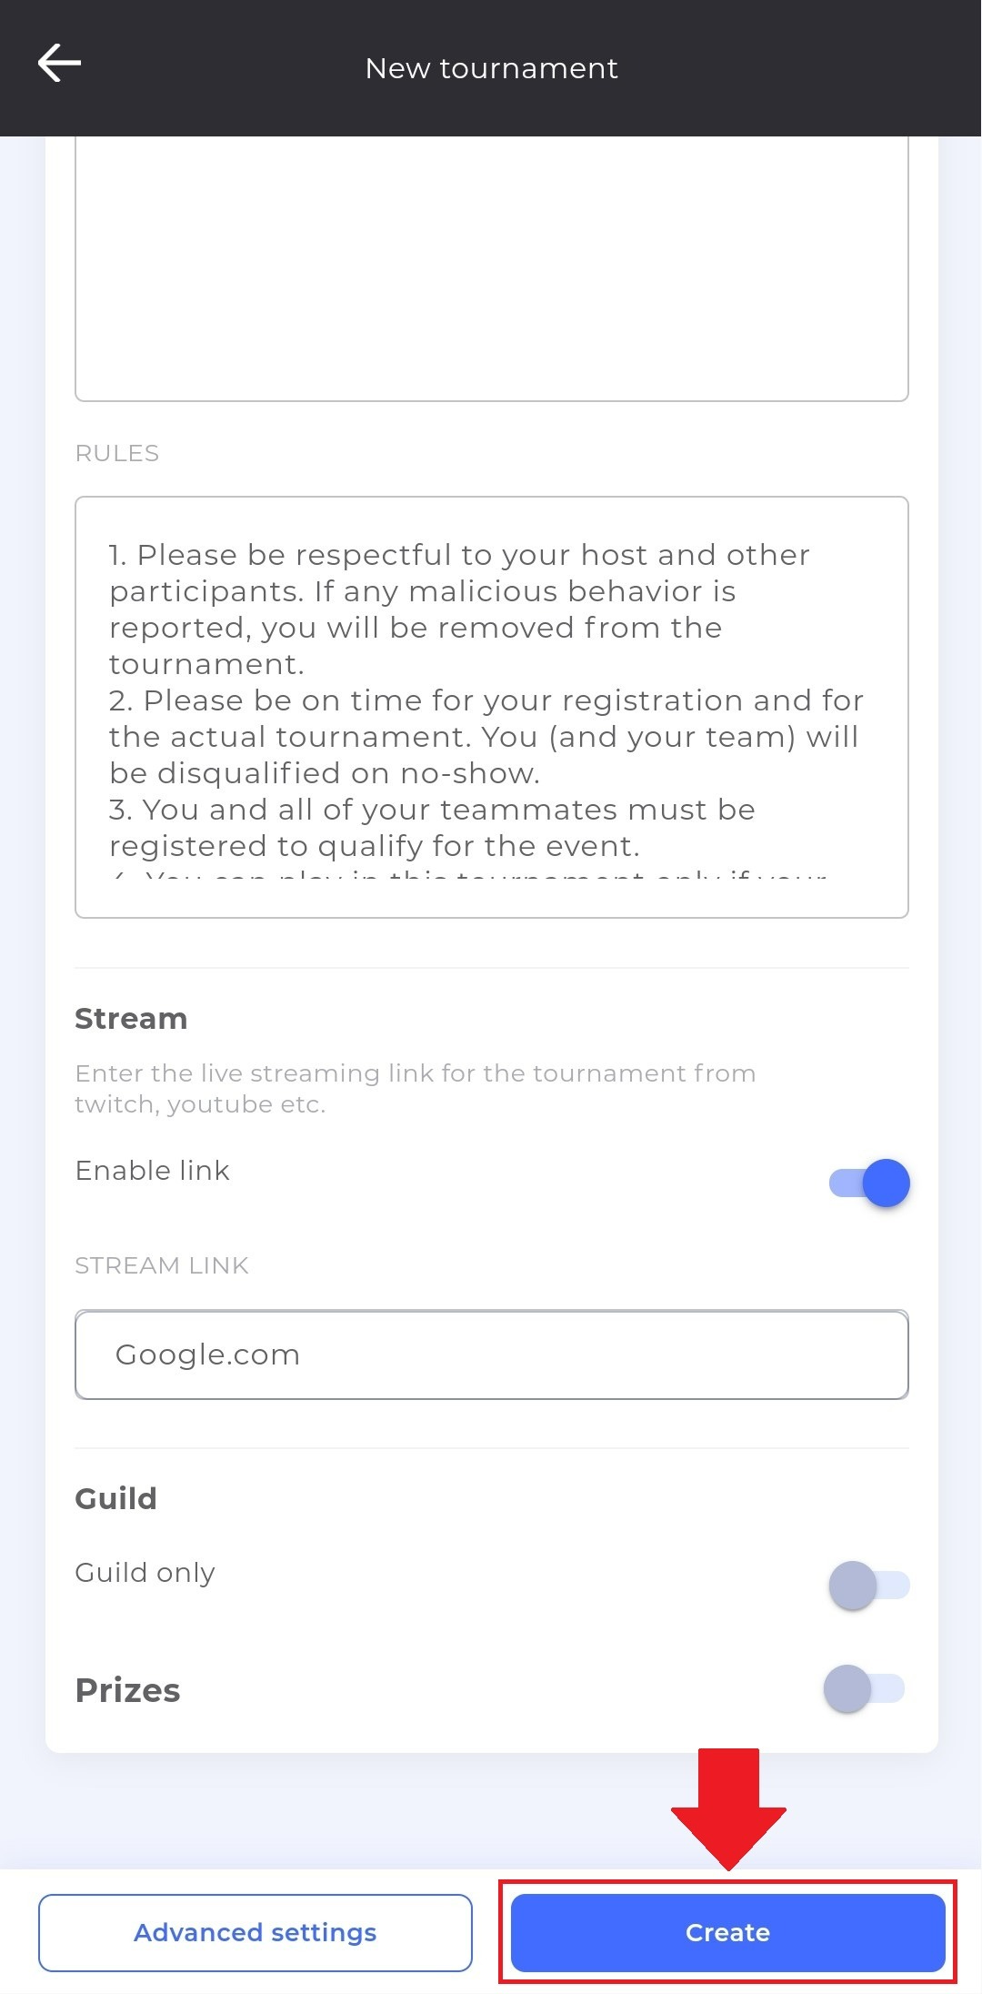Tap the Guild only label
The height and width of the screenshot is (1994, 982).
coord(145,1573)
